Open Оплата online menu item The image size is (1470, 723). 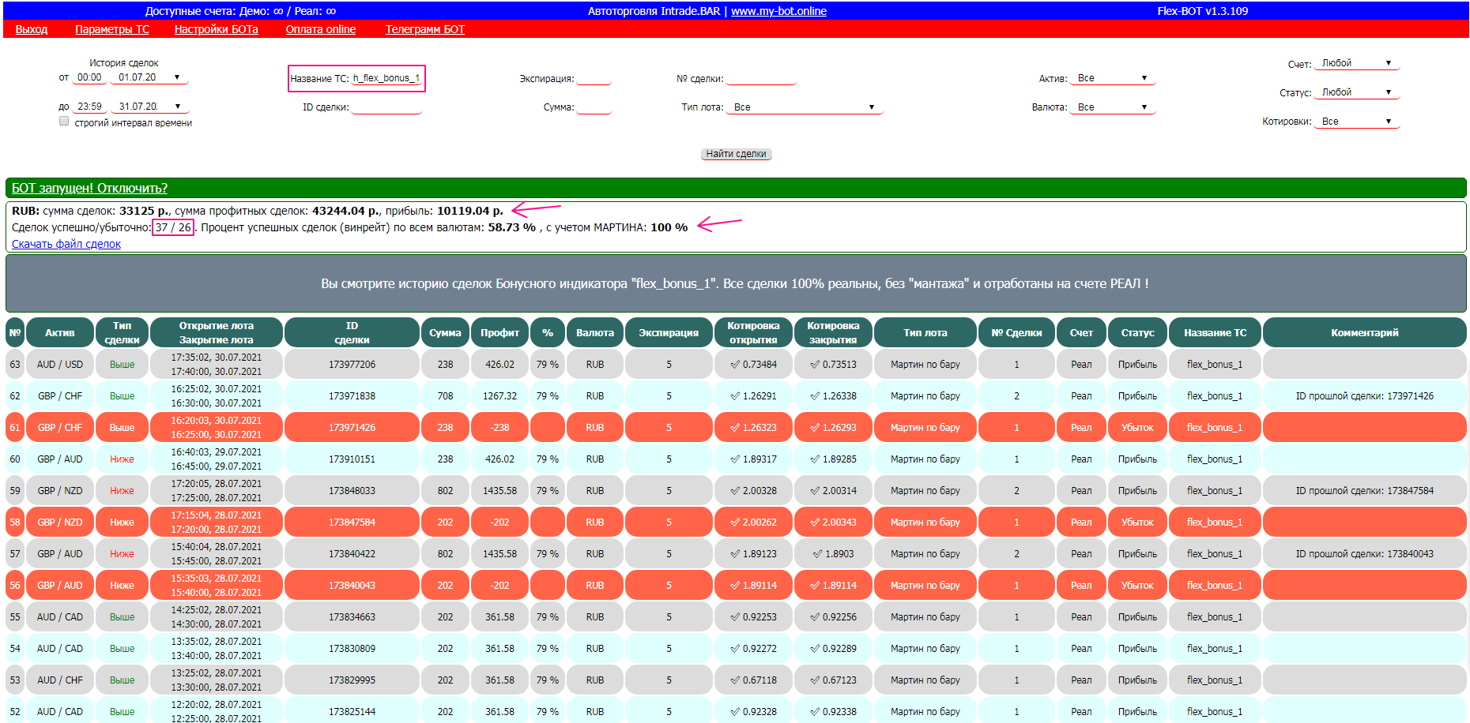pyautogui.click(x=321, y=29)
